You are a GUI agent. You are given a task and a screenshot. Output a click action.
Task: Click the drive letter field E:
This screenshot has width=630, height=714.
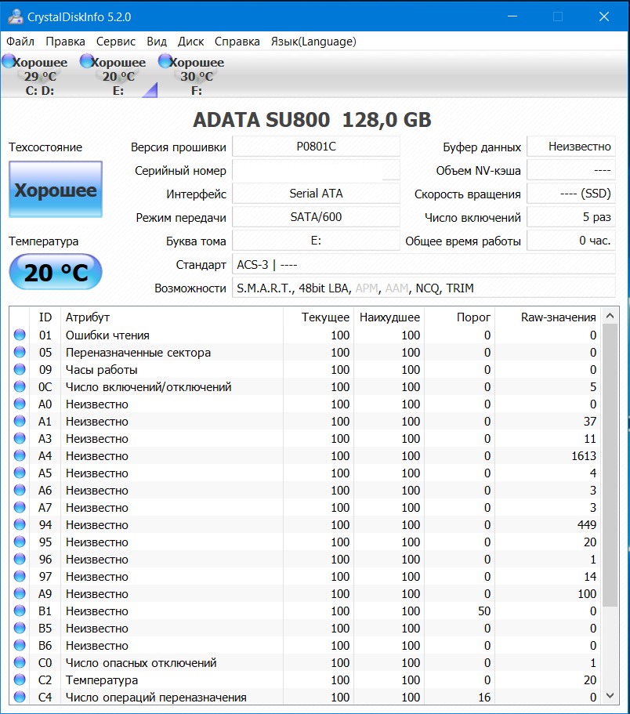pyautogui.click(x=316, y=241)
